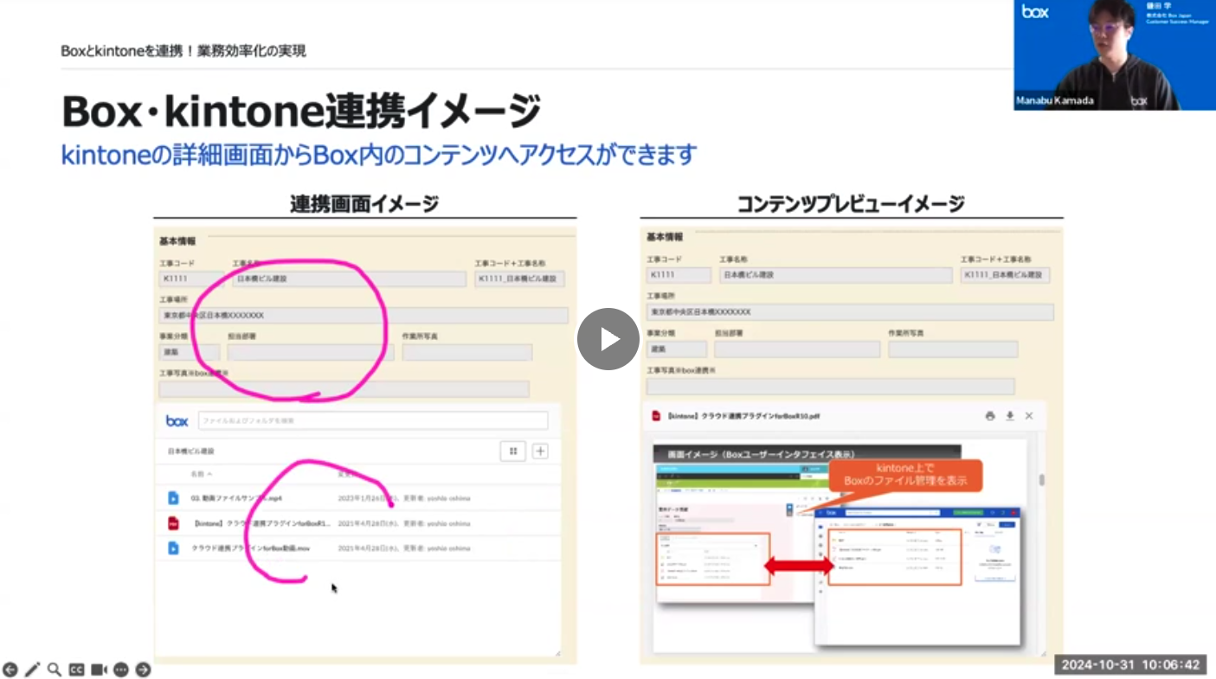1216x679 pixels.
Task: Open the more options ellipsis menu
Action: 121,669
